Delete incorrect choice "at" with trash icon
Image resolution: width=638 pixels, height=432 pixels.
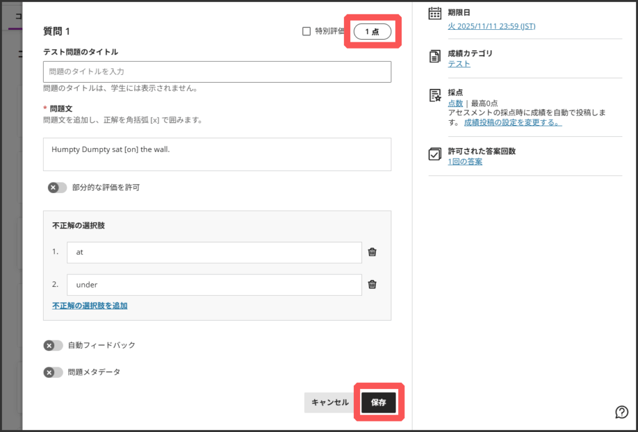click(372, 252)
